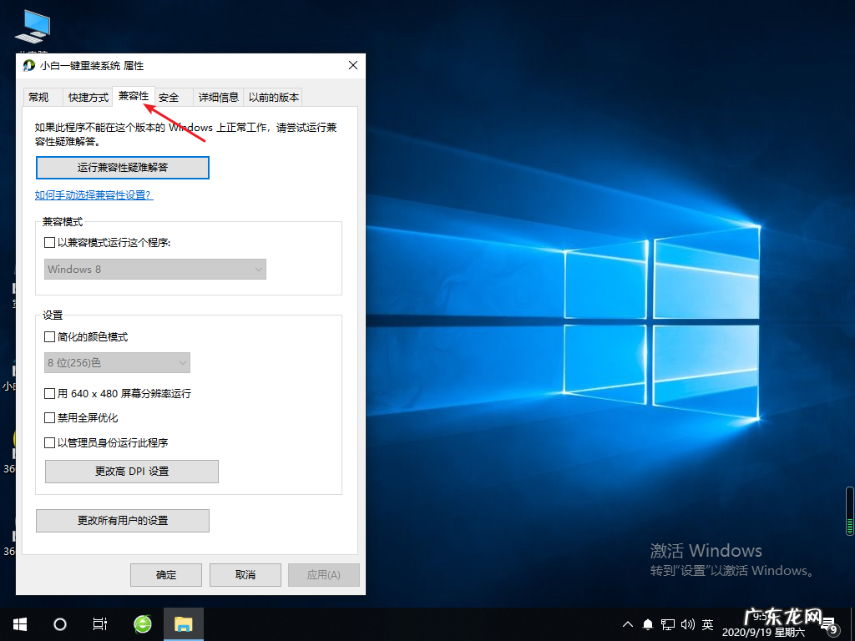Click the Cortana search circle on taskbar

tap(58, 623)
